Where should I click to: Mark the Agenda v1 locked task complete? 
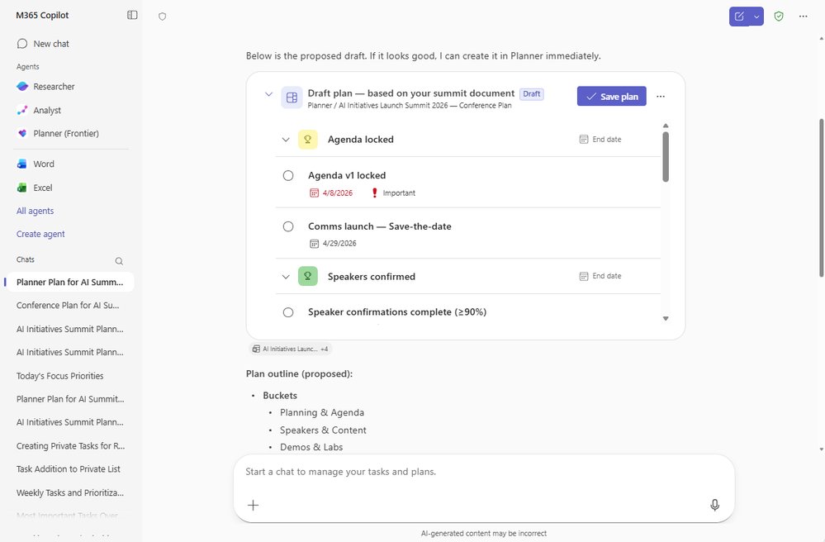(x=288, y=175)
